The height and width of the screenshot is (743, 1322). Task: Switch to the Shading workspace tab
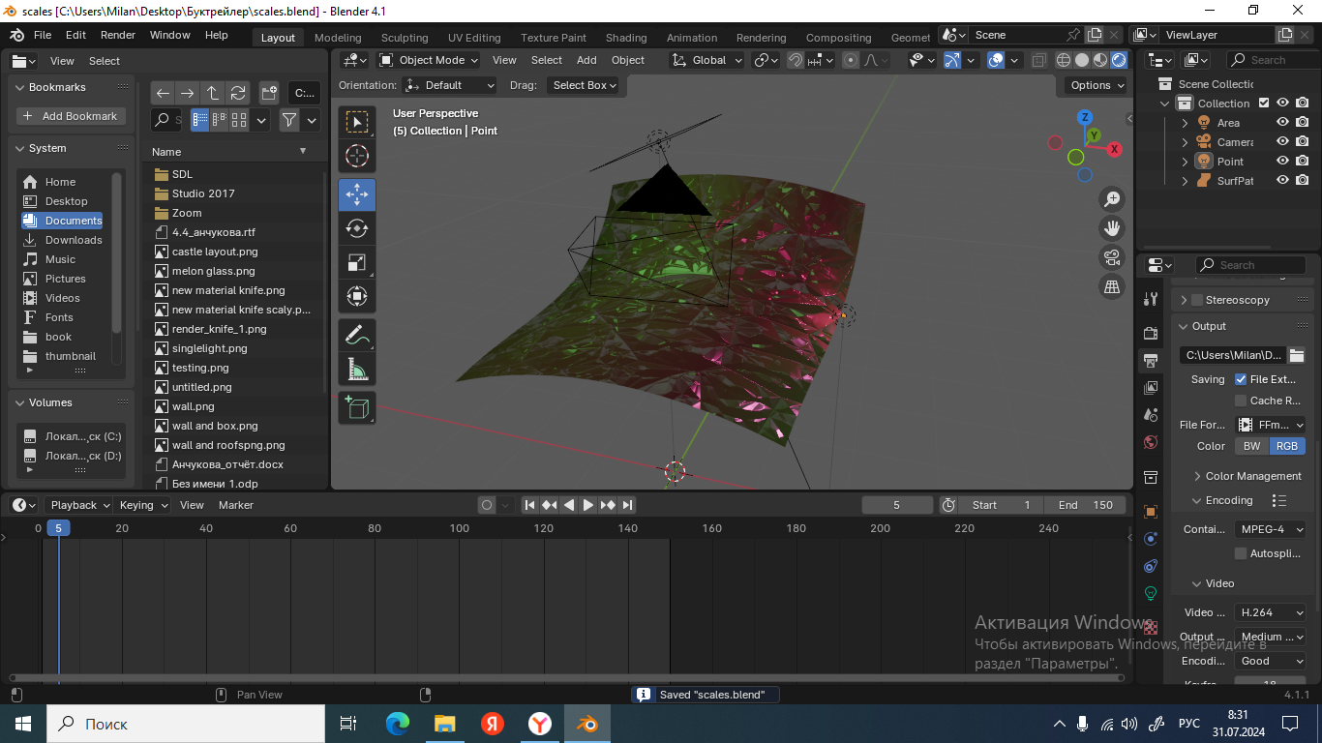click(x=626, y=38)
